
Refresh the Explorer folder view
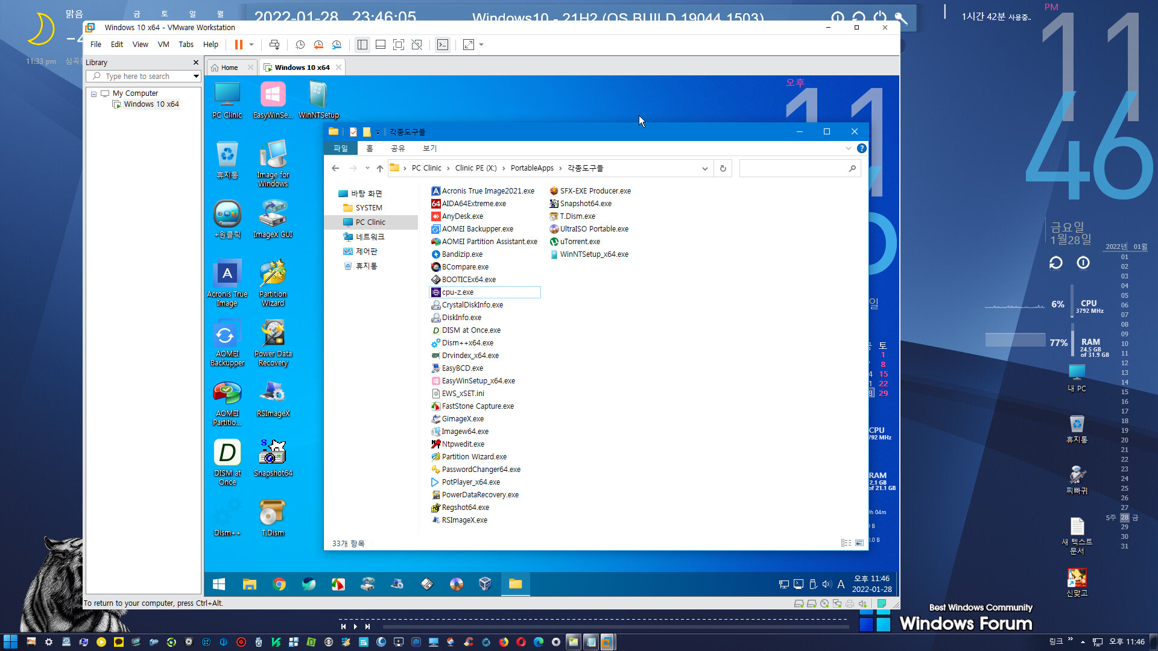pos(723,169)
